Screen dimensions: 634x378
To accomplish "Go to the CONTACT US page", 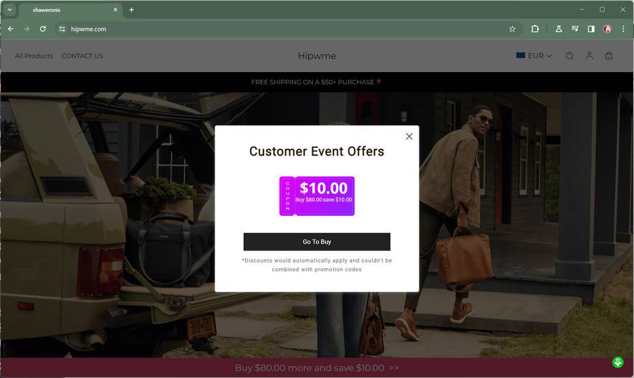I will click(x=83, y=56).
